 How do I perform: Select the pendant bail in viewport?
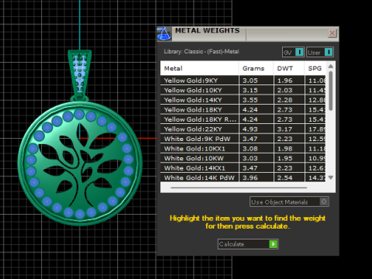[x=80, y=75]
